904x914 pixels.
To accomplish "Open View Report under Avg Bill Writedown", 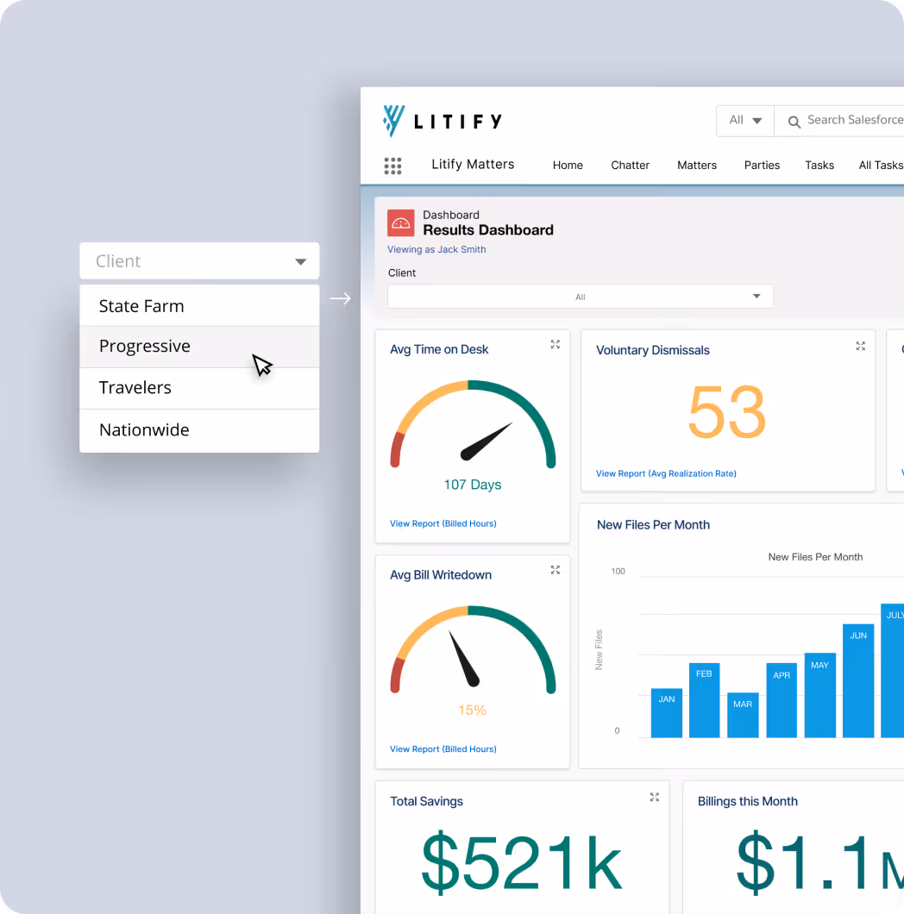I will 443,749.
